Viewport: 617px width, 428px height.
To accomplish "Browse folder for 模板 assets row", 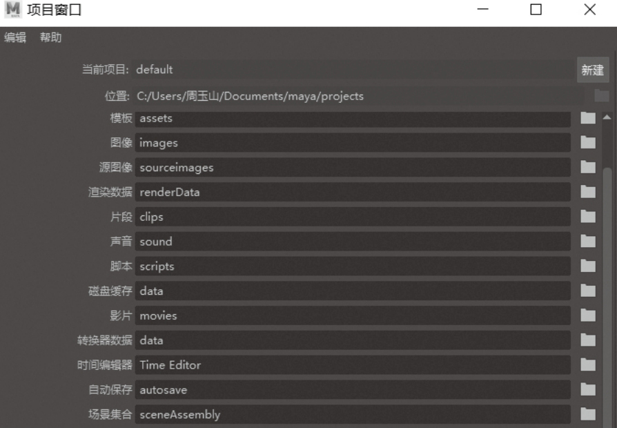I will pyautogui.click(x=588, y=118).
